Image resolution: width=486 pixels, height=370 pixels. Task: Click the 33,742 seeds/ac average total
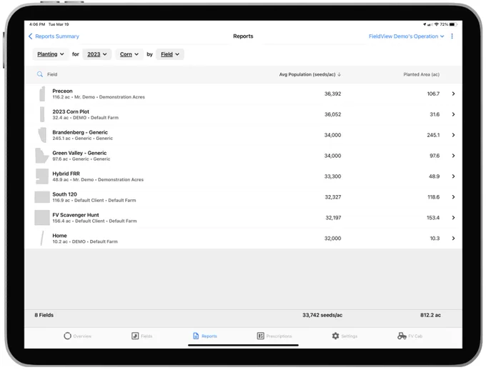tap(322, 315)
